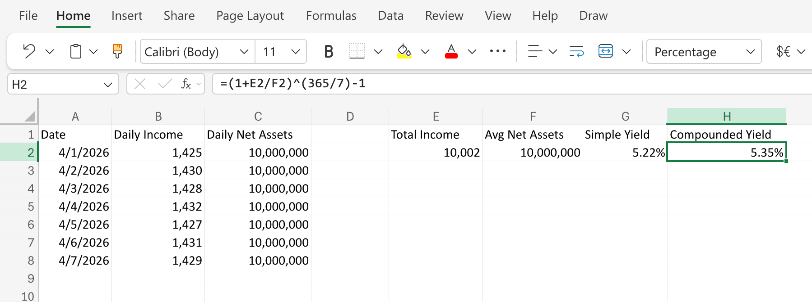Open the Share tab

click(x=179, y=16)
